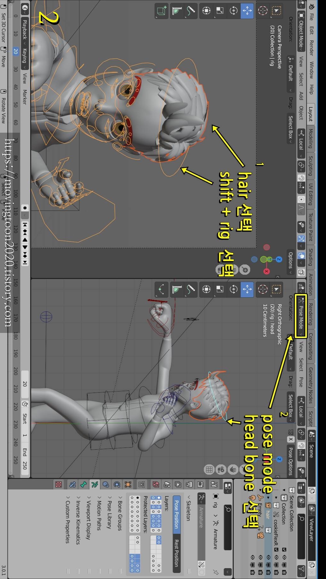Viewport: 326px width, 579px height.
Task: Open the Tool properties tab
Action: (x=214, y=485)
